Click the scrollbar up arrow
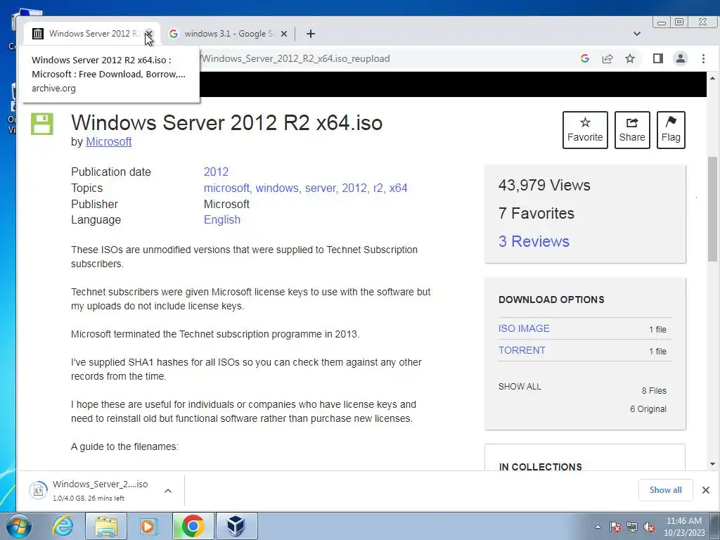Screen dimensions: 720x540 712,79
